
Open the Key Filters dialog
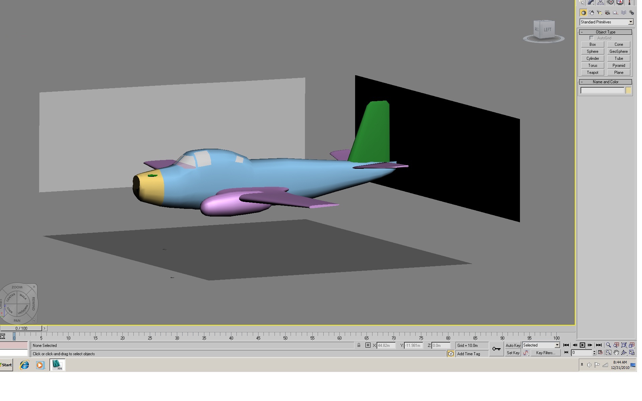pos(545,353)
